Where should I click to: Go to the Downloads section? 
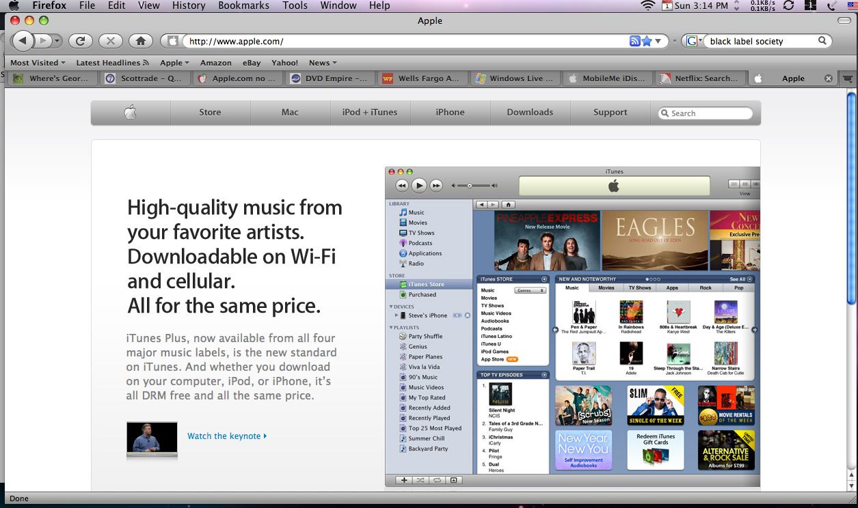pyautogui.click(x=530, y=113)
